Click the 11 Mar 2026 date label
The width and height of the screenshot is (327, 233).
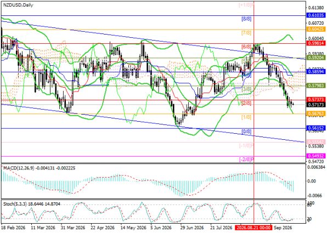[x=43, y=228]
